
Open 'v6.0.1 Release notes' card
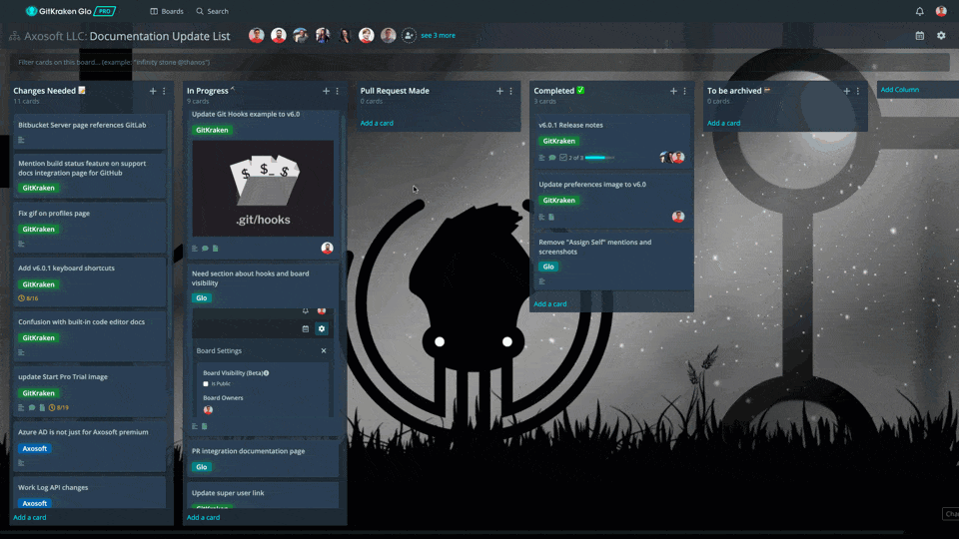click(x=611, y=141)
